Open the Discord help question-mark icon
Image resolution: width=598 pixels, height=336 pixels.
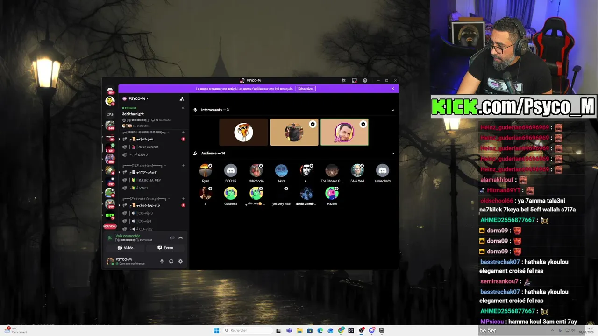tap(365, 80)
